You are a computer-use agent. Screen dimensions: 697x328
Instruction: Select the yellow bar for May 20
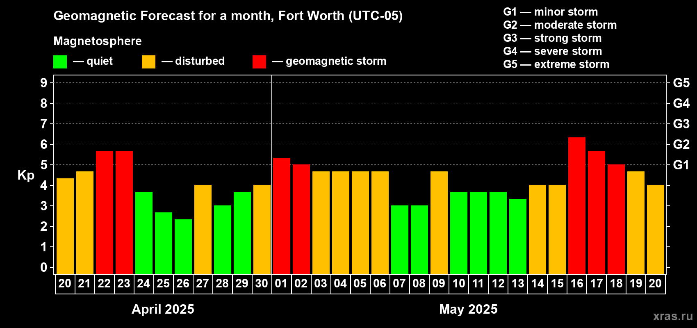coord(656,230)
